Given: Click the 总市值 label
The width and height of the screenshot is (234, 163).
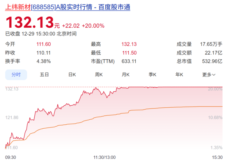Looking at the screenshot, I should (x=184, y=61).
